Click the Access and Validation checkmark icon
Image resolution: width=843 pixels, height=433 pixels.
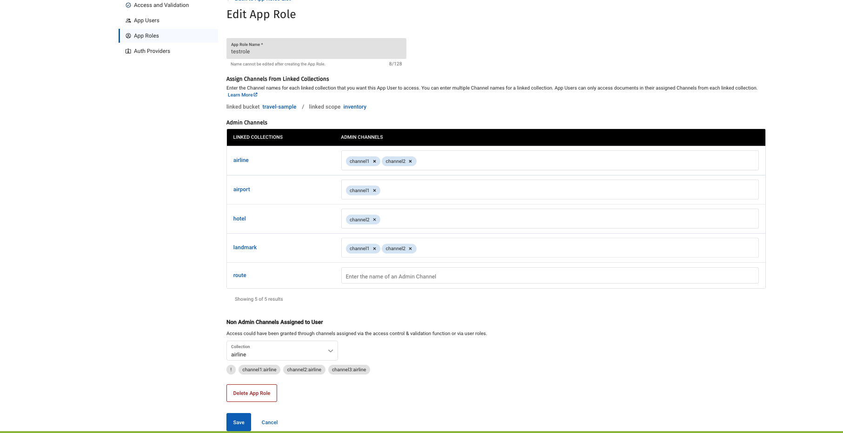(128, 5)
